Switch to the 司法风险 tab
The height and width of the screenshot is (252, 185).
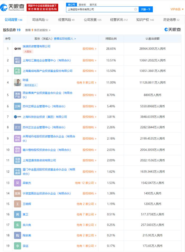click(x=40, y=20)
